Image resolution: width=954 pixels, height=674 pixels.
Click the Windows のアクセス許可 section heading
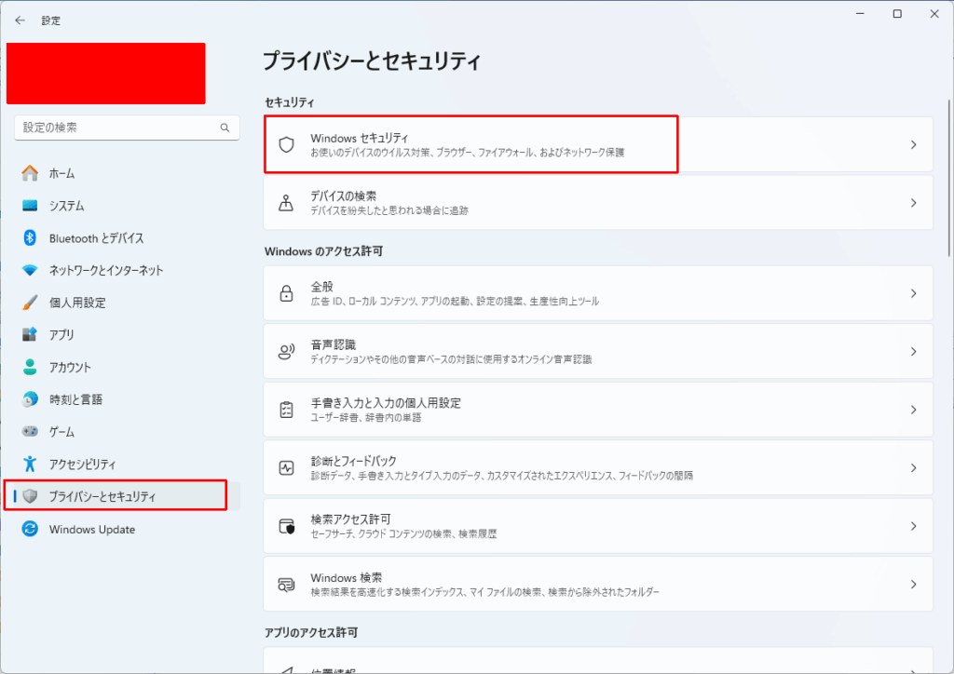323,251
